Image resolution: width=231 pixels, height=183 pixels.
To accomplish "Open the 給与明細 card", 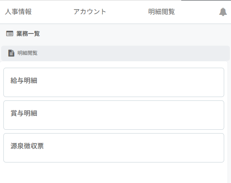I will click(114, 82).
